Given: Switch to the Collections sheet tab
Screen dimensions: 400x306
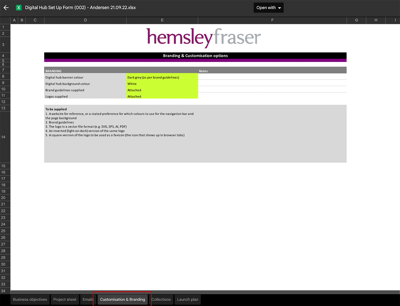Looking at the screenshot, I should tap(161, 299).
